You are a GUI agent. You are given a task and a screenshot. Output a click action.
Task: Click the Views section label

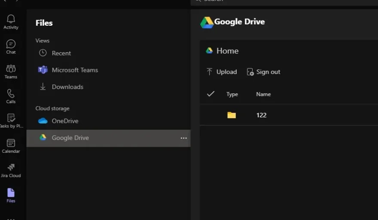pyautogui.click(x=43, y=41)
